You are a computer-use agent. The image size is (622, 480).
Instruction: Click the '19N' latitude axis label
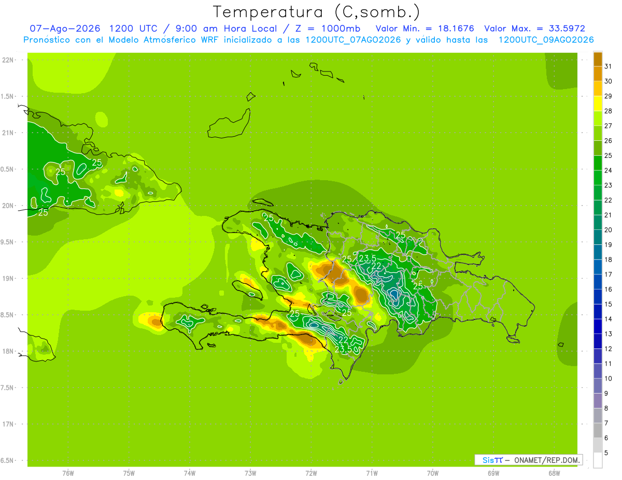click(8, 279)
